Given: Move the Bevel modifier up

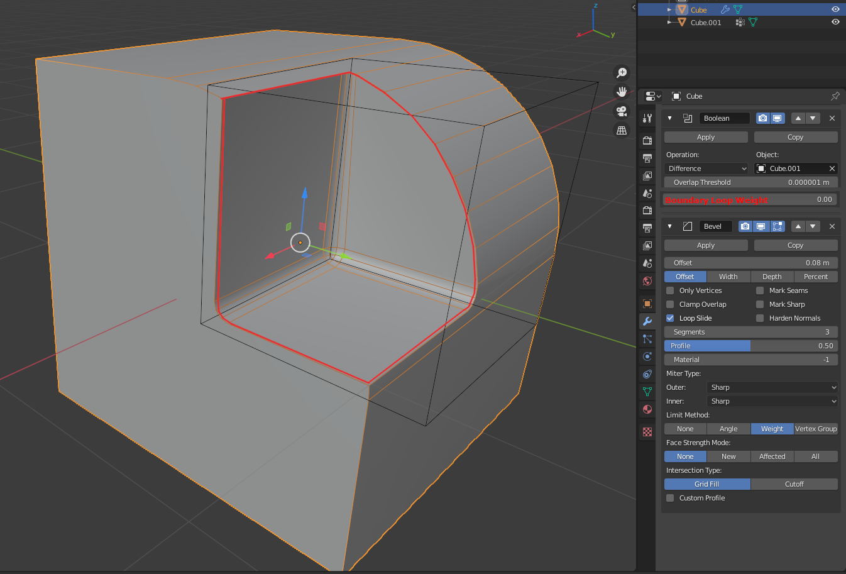Looking at the screenshot, I should click(x=798, y=226).
